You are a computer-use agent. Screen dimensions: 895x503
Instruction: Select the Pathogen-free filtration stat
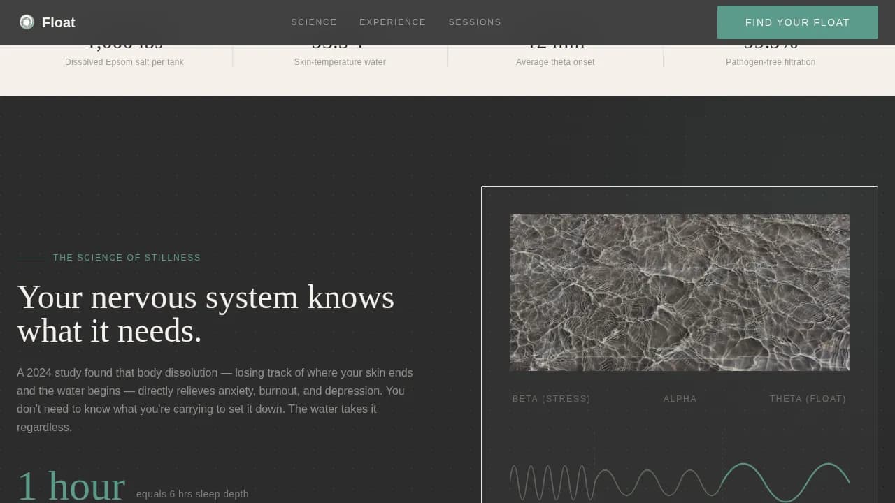click(771, 62)
